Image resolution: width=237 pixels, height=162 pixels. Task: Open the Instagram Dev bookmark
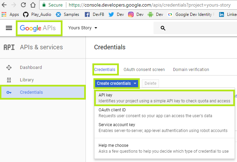coord(136,14)
